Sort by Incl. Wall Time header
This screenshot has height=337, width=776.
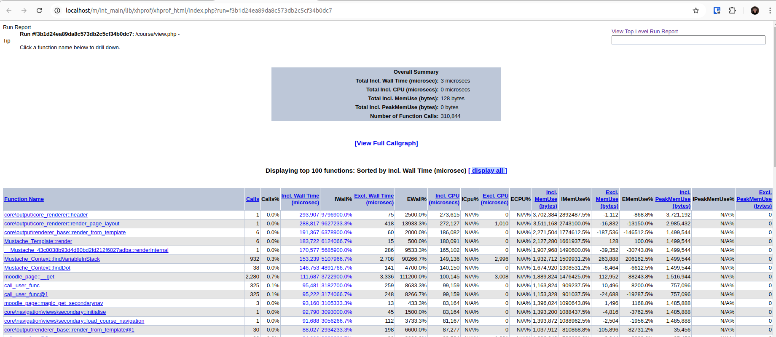pyautogui.click(x=300, y=199)
